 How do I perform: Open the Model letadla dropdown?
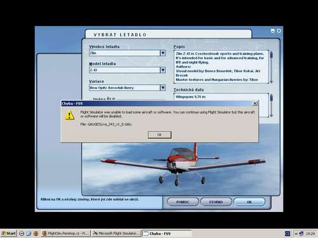pyautogui.click(x=163, y=70)
